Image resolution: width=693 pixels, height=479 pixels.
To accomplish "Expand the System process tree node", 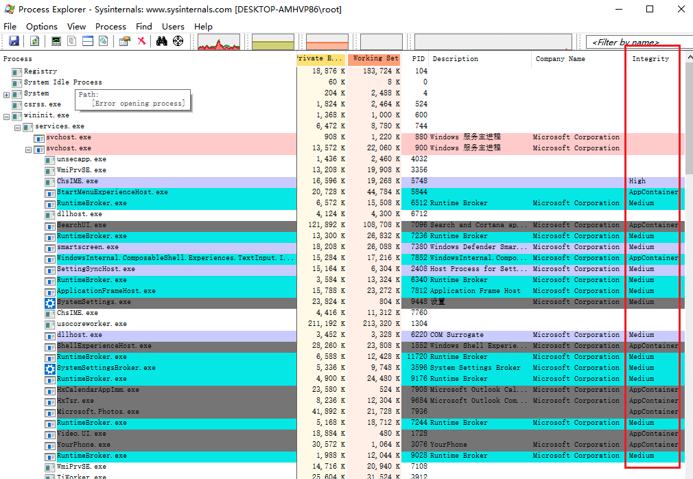I will 6,95.
